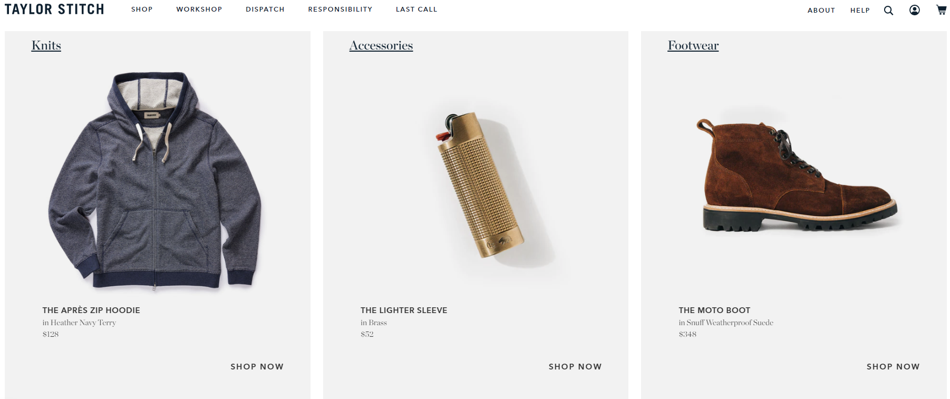The image size is (950, 399).
Task: Follow the Accessories category heading link
Action: click(x=381, y=46)
